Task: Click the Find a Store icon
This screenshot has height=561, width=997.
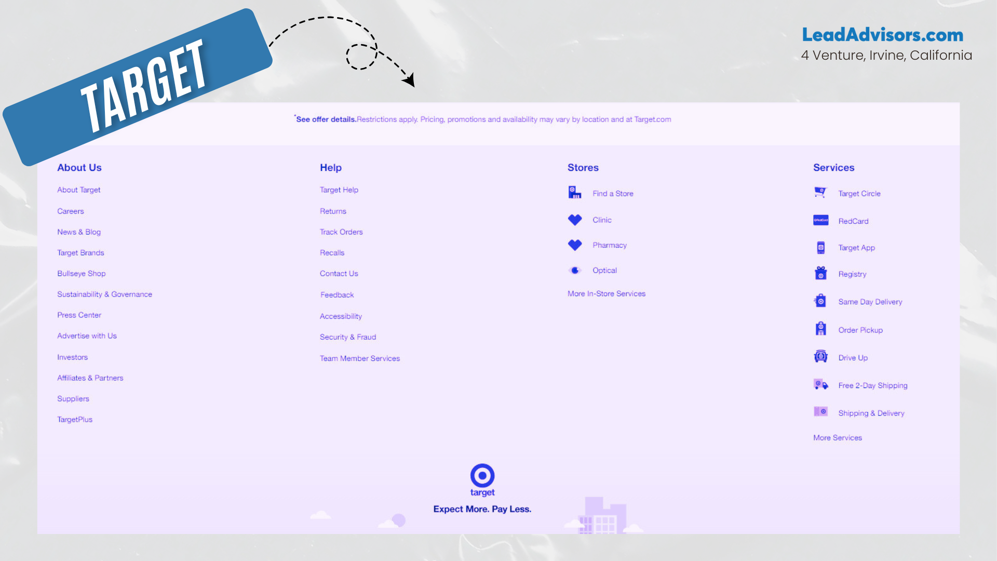Action: [574, 193]
